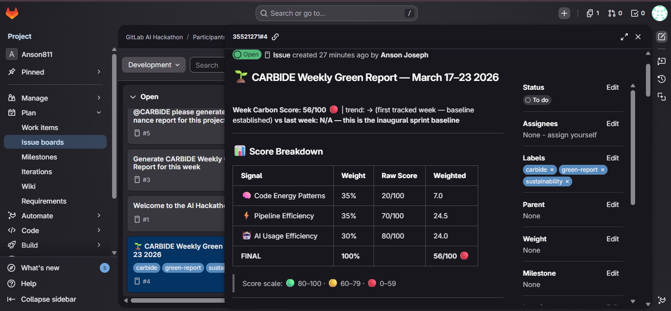The width and height of the screenshot is (671, 311).
Task: Open Welcome to the AI Hackathon card
Action: [x=176, y=213]
